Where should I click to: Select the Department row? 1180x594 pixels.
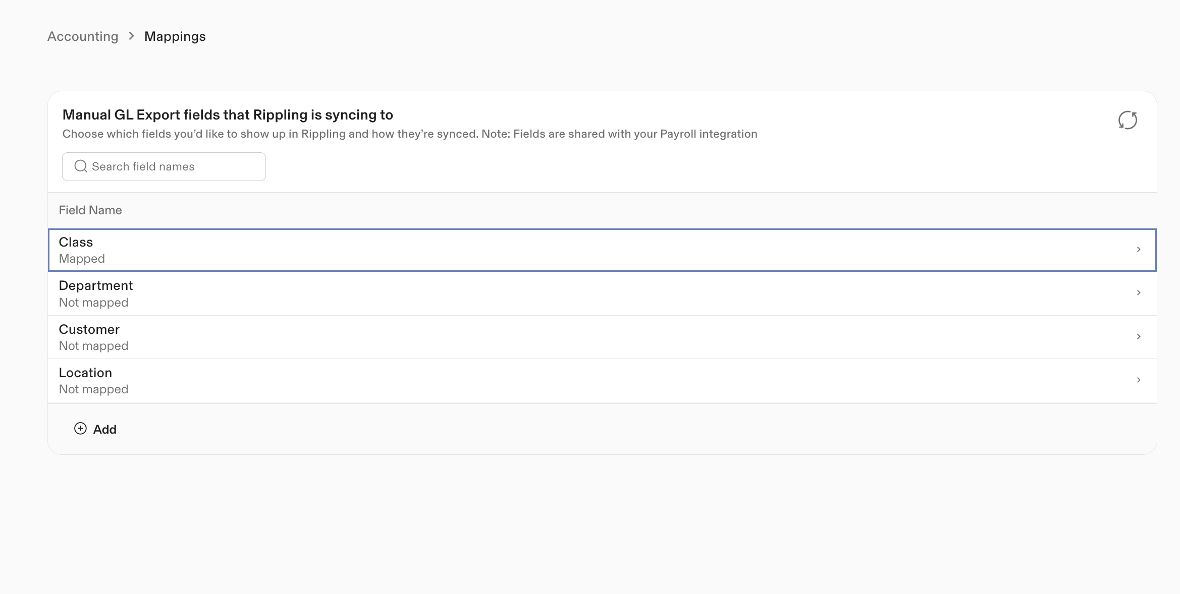coord(353,293)
